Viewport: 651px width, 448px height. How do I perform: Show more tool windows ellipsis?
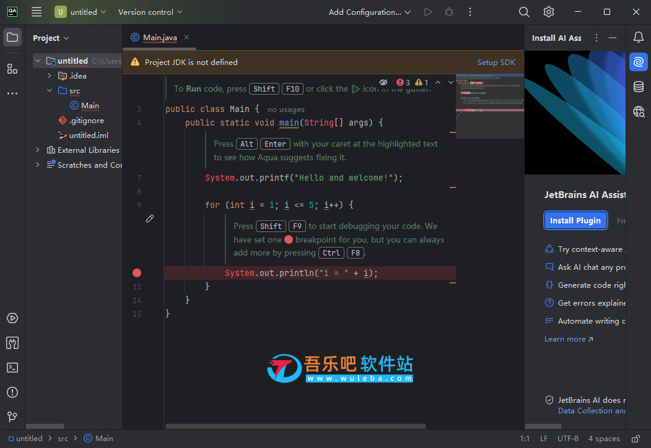pyautogui.click(x=12, y=93)
